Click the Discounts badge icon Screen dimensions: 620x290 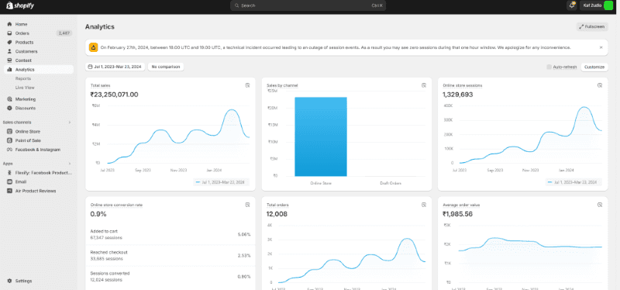coord(9,108)
